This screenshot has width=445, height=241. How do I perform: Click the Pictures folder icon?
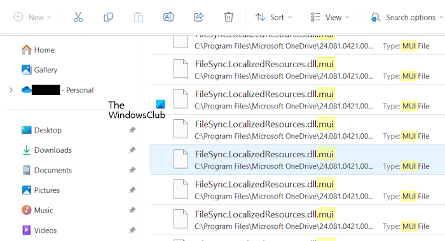pyautogui.click(x=27, y=190)
